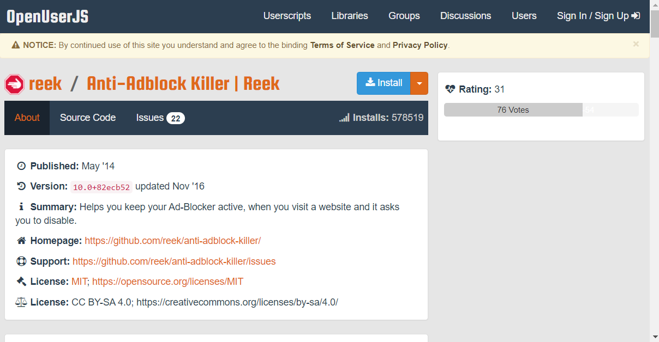This screenshot has height=342, width=659.
Task: Click the orange MIT license link
Action: [80, 282]
